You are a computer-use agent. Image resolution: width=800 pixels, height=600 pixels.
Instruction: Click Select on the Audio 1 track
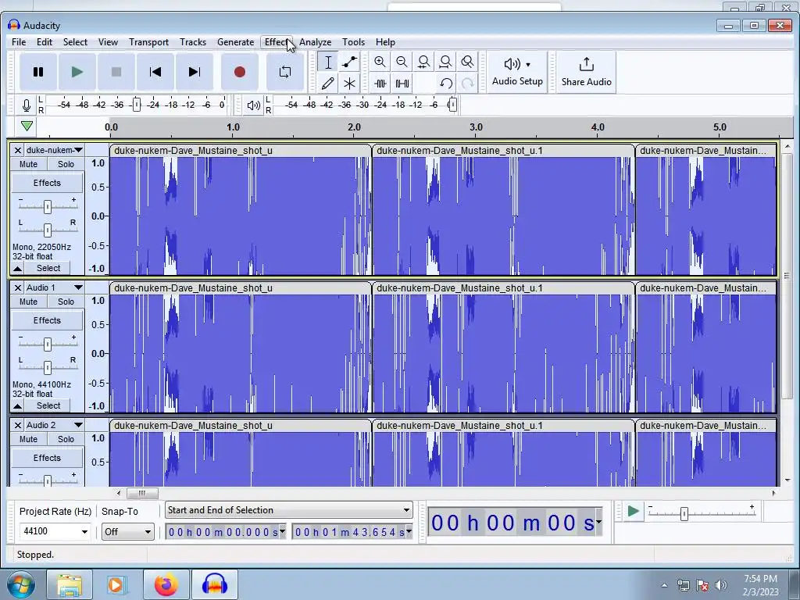tap(48, 406)
